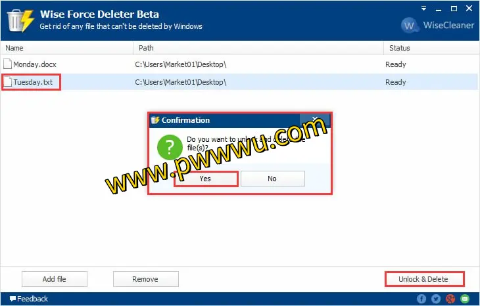
Task: Cancel deletion with the No button
Action: tap(272, 179)
